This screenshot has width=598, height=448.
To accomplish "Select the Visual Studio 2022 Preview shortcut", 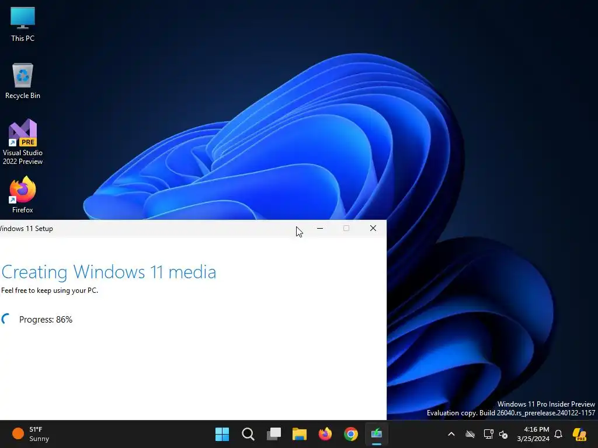I will (23, 142).
